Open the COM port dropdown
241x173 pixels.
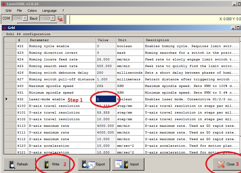pos(25,18)
